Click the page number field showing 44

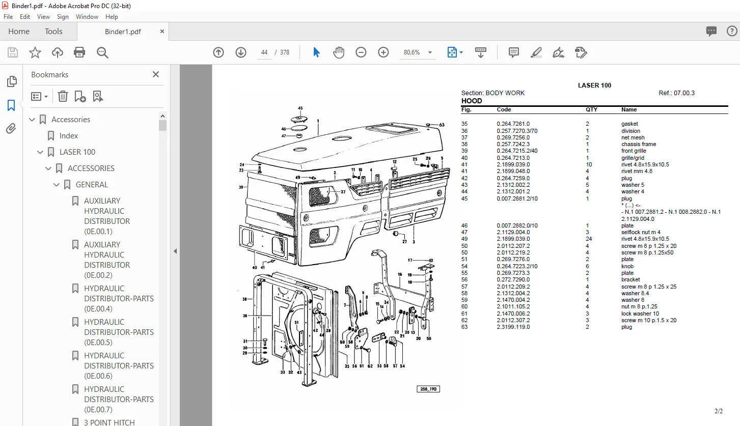tap(264, 52)
